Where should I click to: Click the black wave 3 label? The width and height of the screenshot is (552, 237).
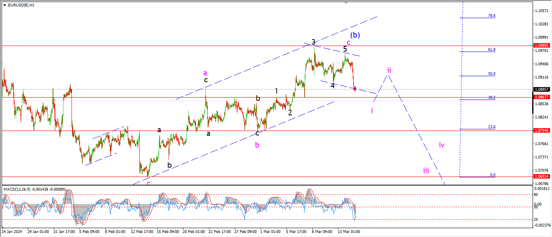(x=314, y=42)
